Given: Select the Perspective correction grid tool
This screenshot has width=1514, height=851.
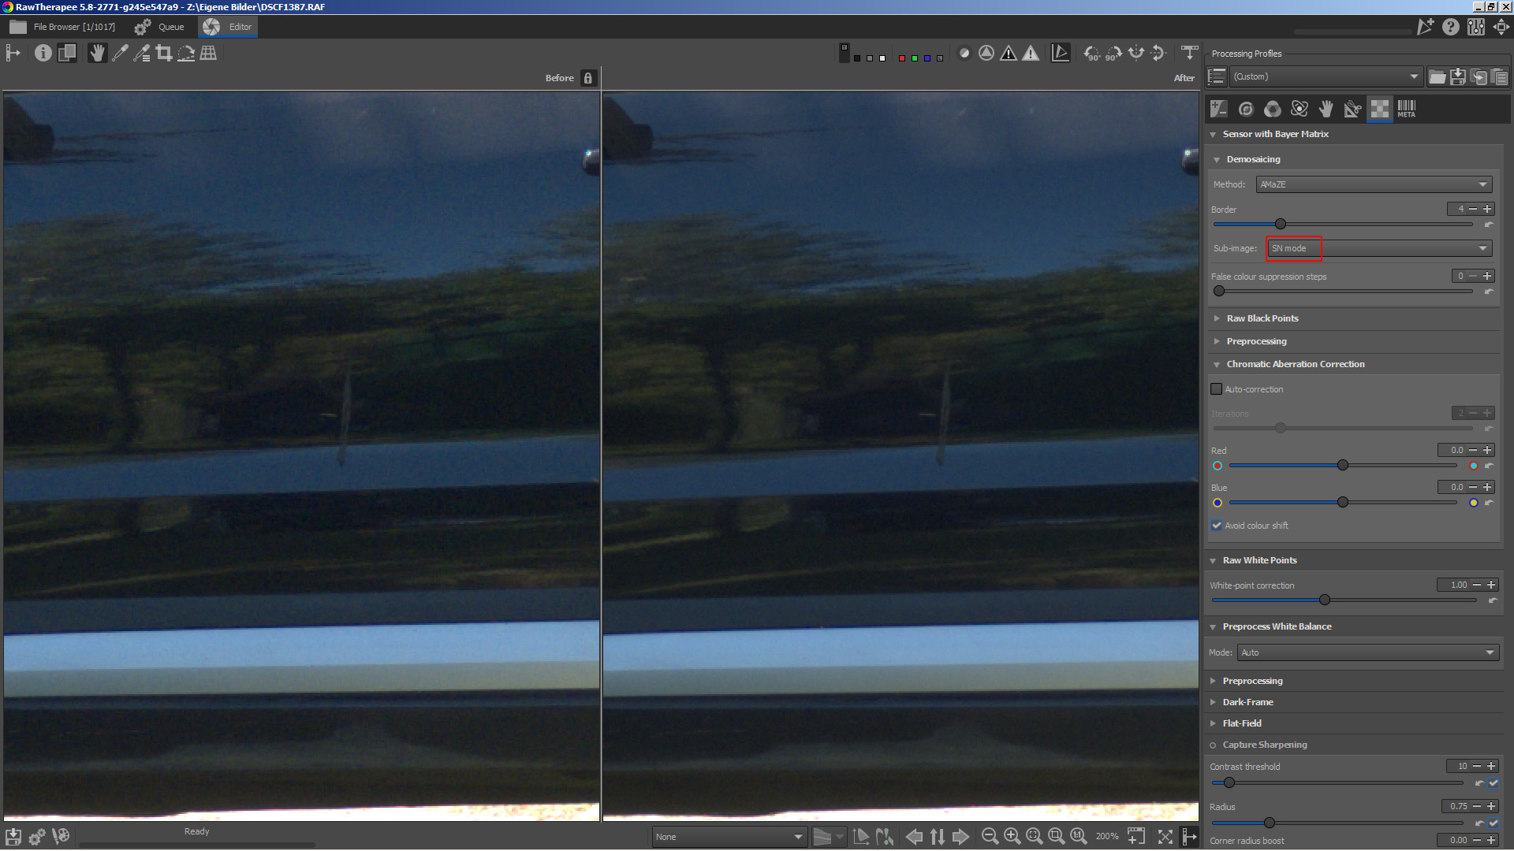Looking at the screenshot, I should click(208, 53).
